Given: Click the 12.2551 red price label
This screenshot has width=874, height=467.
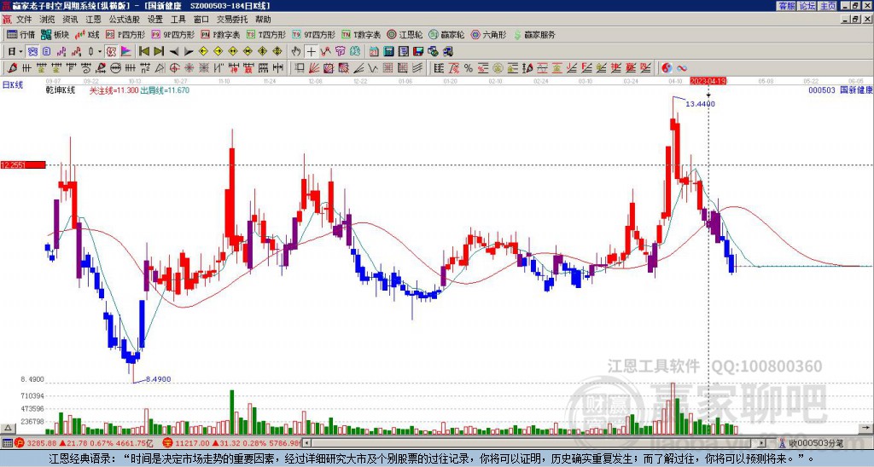Looking at the screenshot, I should (23, 164).
